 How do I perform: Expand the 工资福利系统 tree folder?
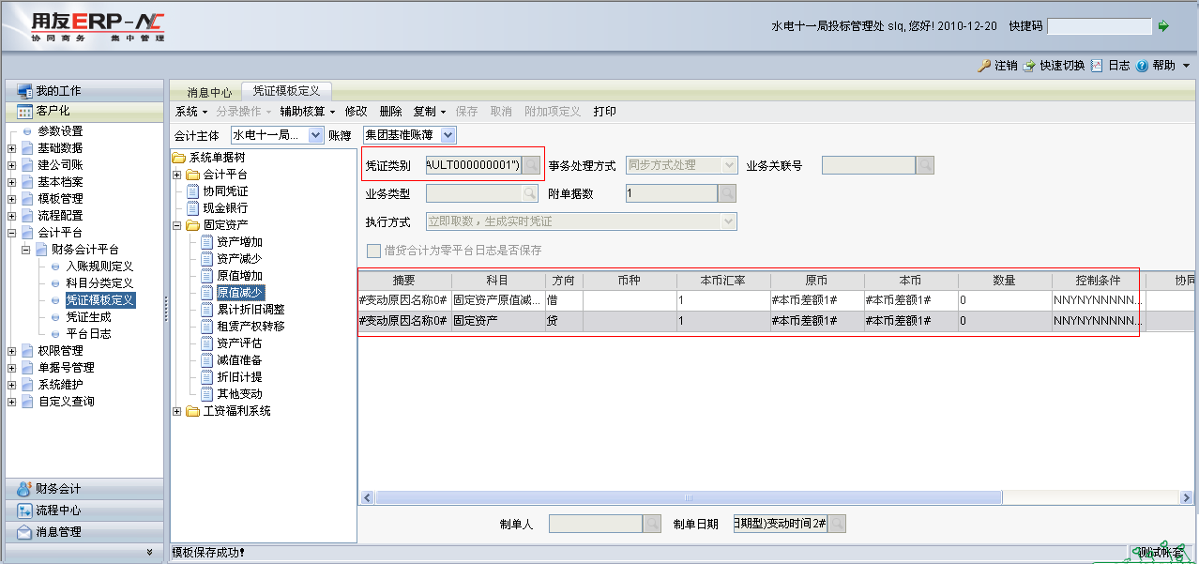tap(178, 411)
